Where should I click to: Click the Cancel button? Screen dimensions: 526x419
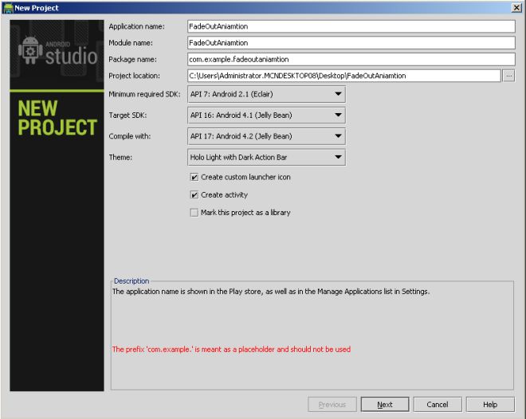(438, 405)
